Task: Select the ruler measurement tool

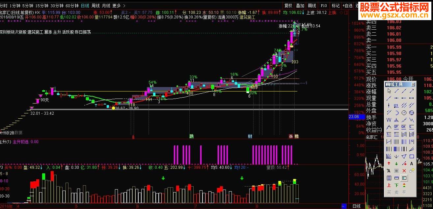Action: pyautogui.click(x=396, y=177)
